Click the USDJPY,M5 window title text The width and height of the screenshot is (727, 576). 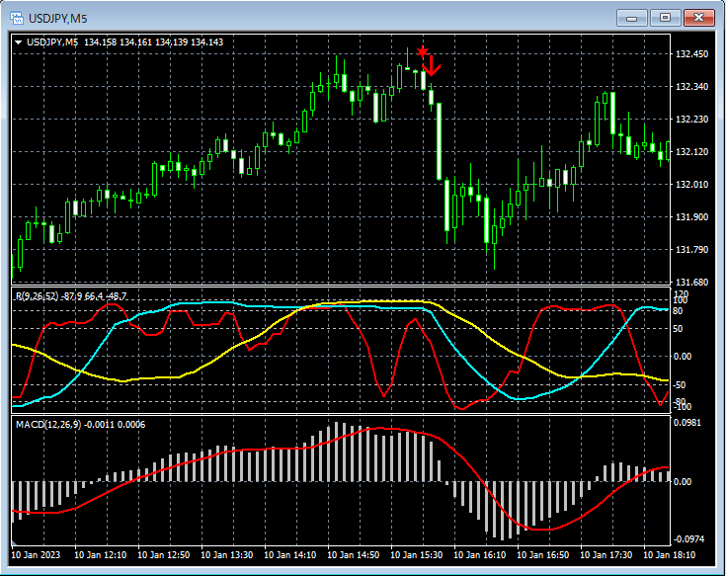click(x=58, y=19)
